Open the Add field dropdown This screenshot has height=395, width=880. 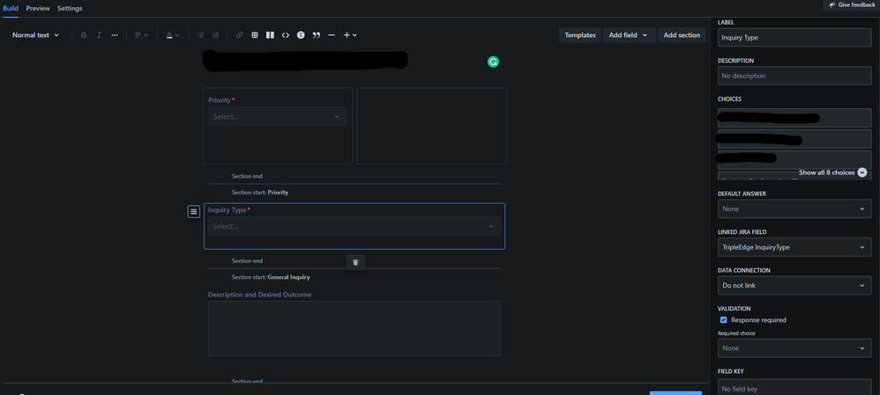(629, 34)
